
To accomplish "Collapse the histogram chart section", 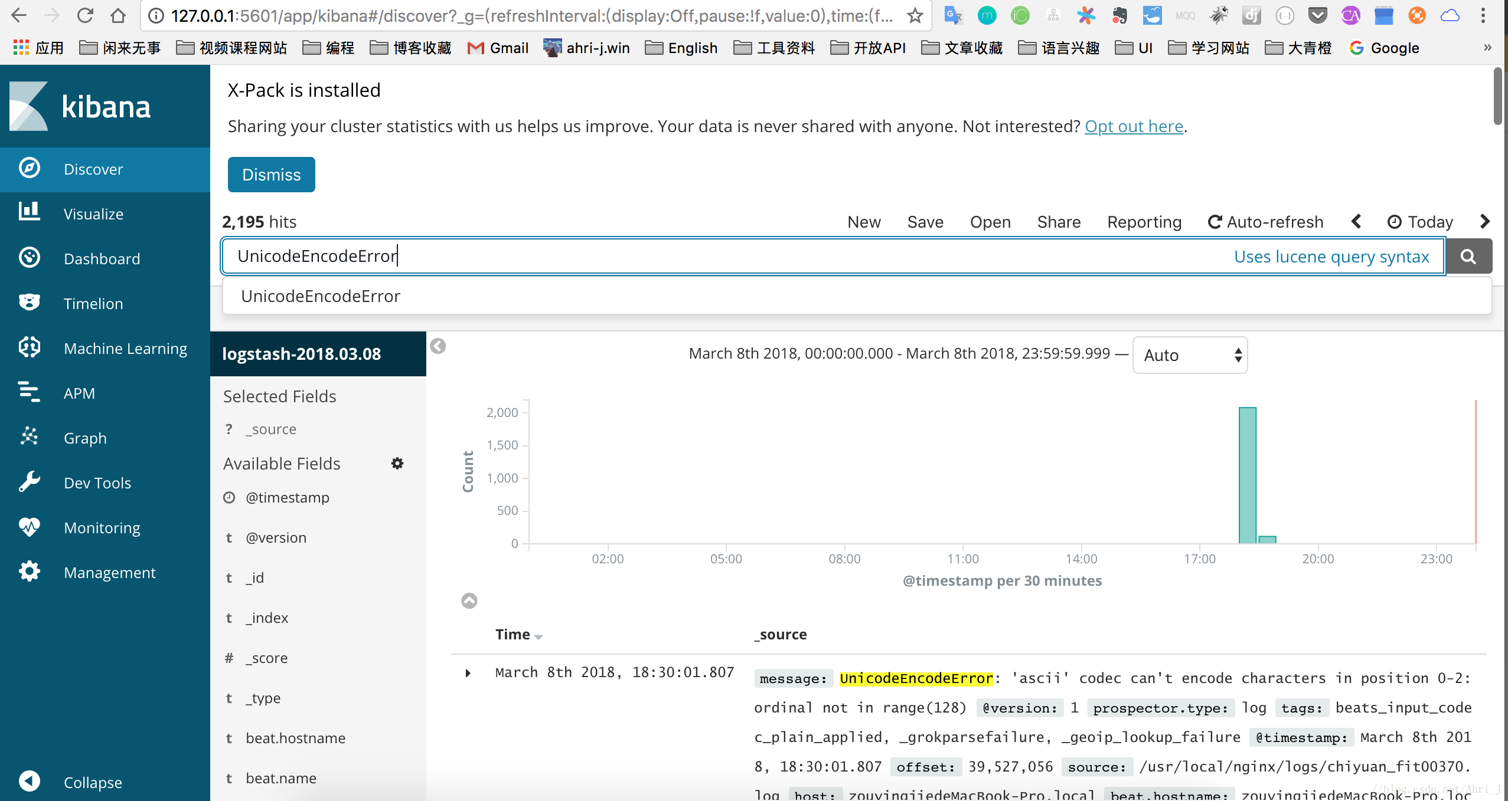I will 469,600.
